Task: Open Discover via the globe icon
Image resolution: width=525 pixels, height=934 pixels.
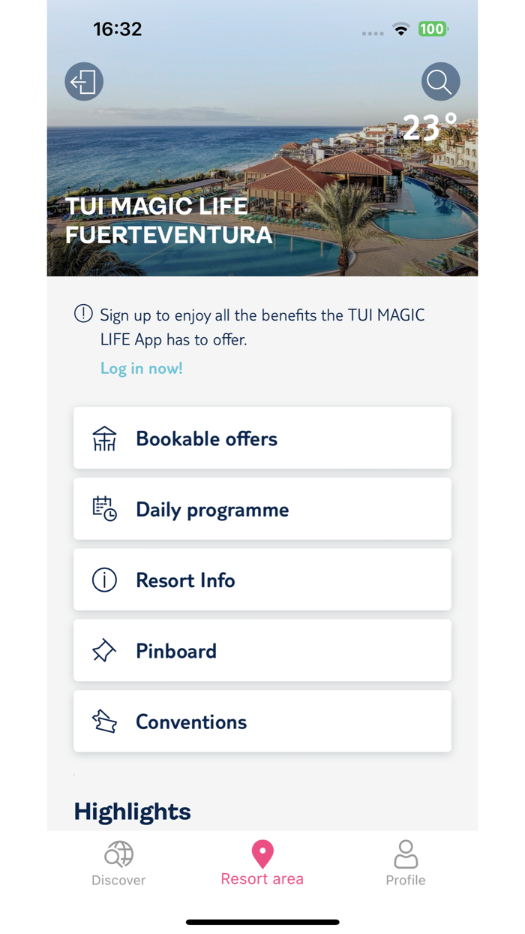Action: point(118,854)
